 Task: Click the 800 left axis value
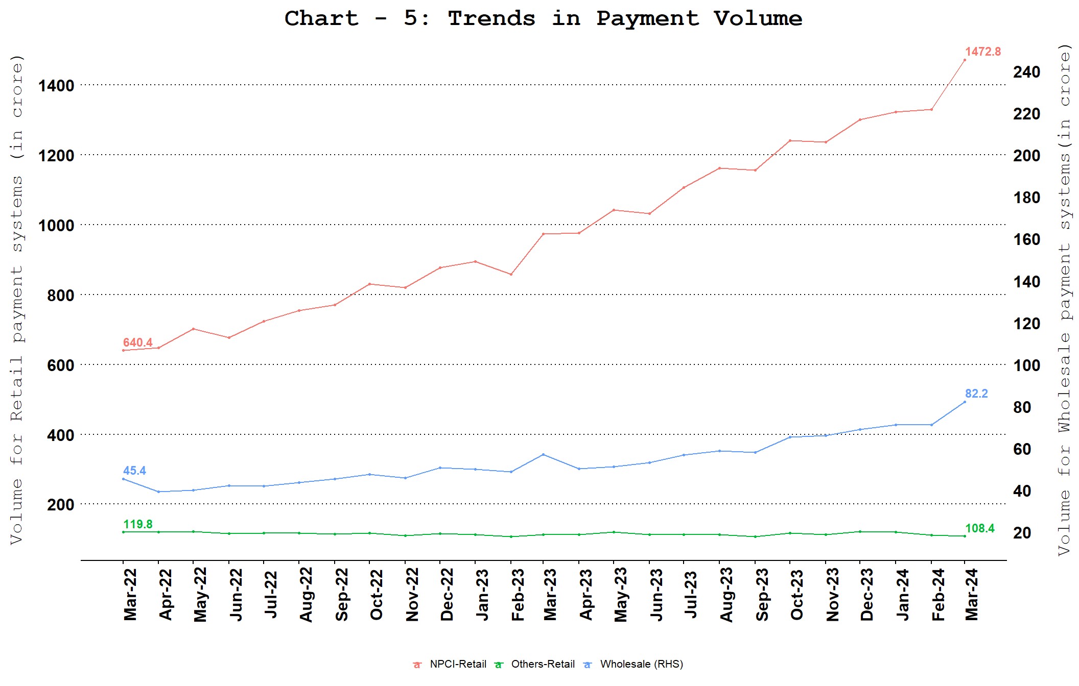click(x=61, y=296)
